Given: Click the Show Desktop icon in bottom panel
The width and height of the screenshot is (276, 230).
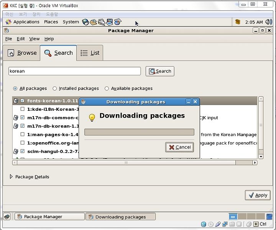Looking at the screenshot, I should 7,217.
